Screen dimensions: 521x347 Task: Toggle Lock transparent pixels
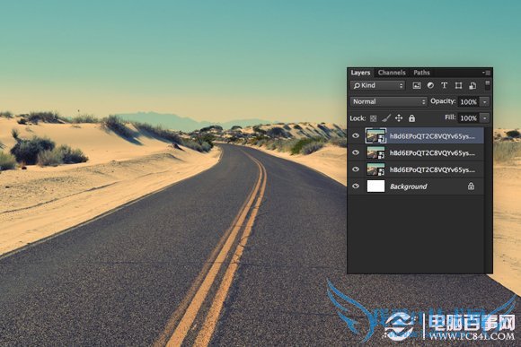point(373,118)
